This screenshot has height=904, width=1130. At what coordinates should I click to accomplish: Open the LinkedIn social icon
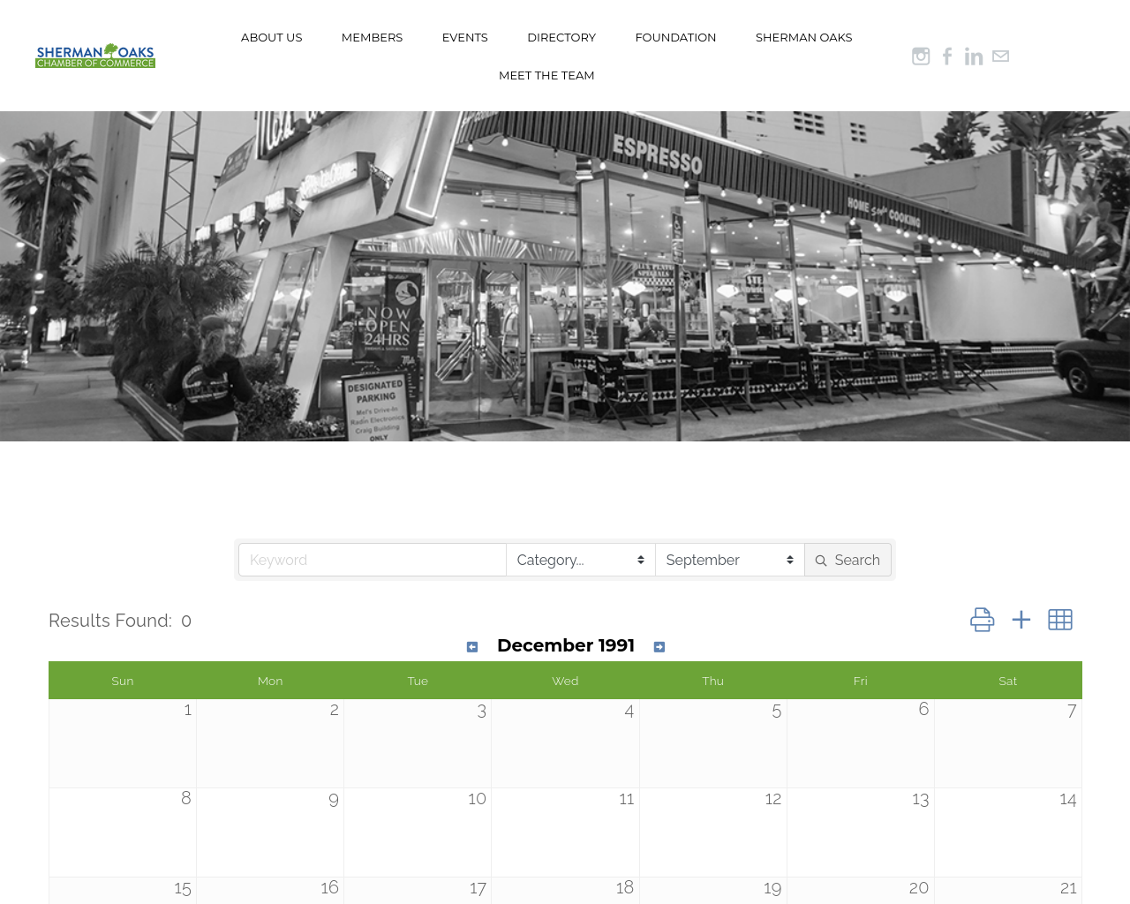tap(974, 56)
